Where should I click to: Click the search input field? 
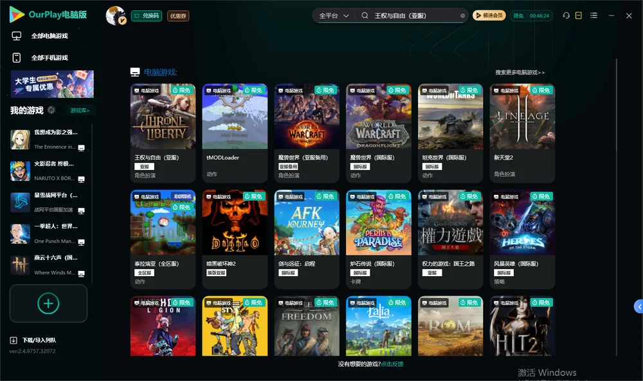[415, 15]
